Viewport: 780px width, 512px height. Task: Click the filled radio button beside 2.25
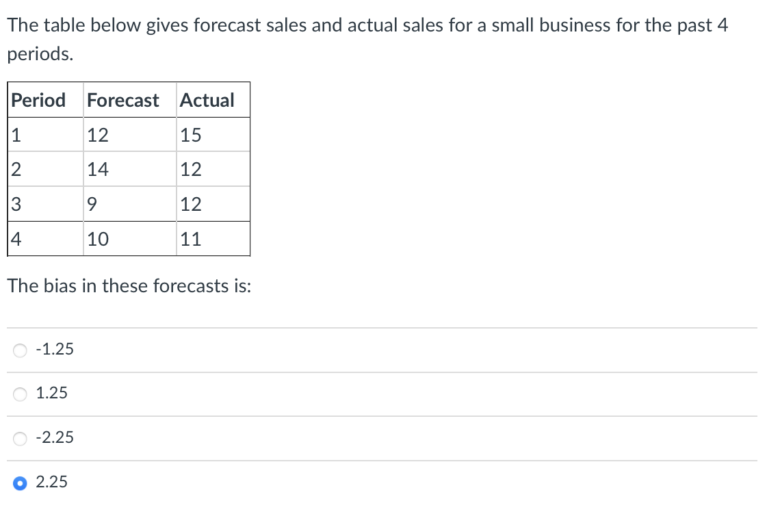click(20, 482)
